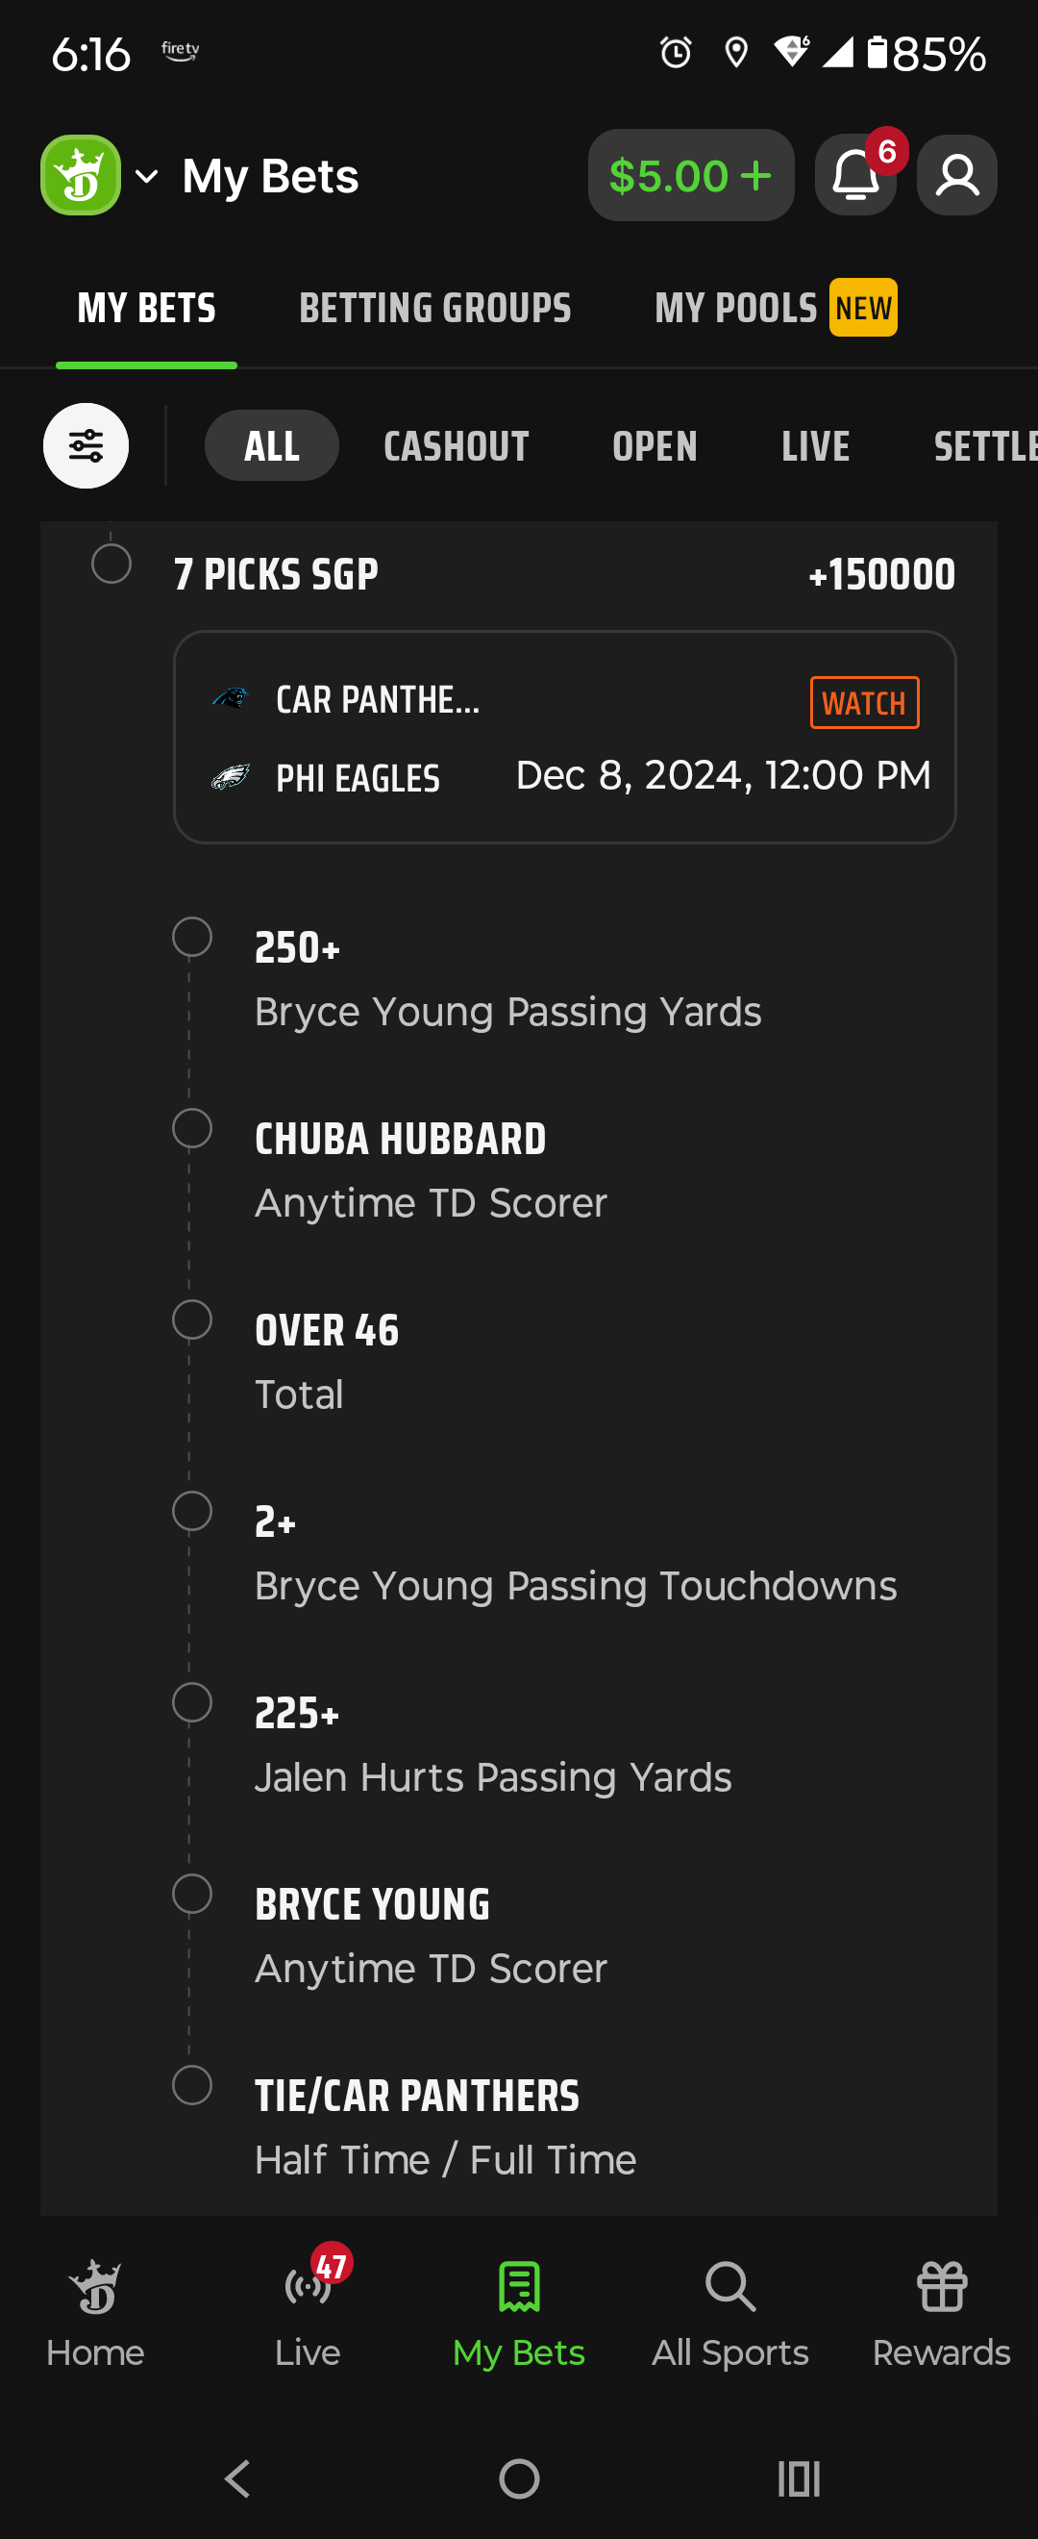
Task: Open the Panthers vs Eagles game card
Action: click(x=564, y=738)
